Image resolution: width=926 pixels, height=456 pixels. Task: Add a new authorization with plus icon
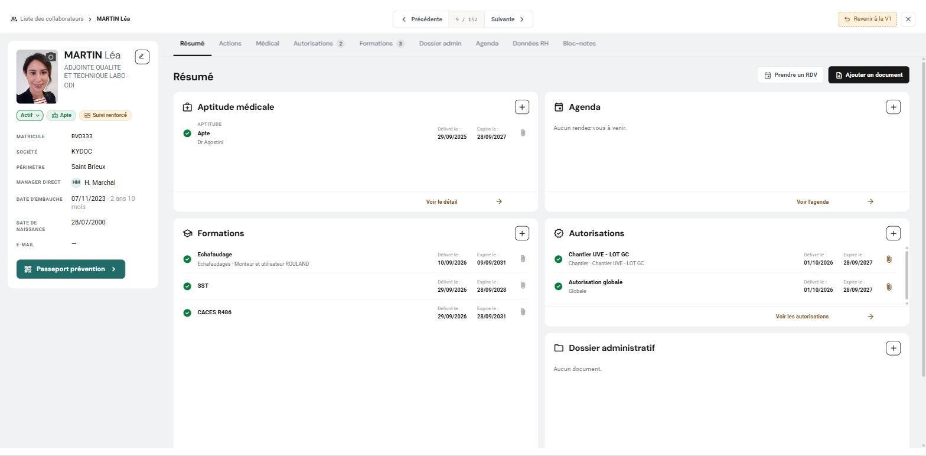tap(893, 233)
